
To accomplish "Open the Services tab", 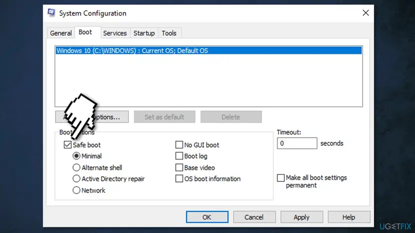I will click(115, 33).
